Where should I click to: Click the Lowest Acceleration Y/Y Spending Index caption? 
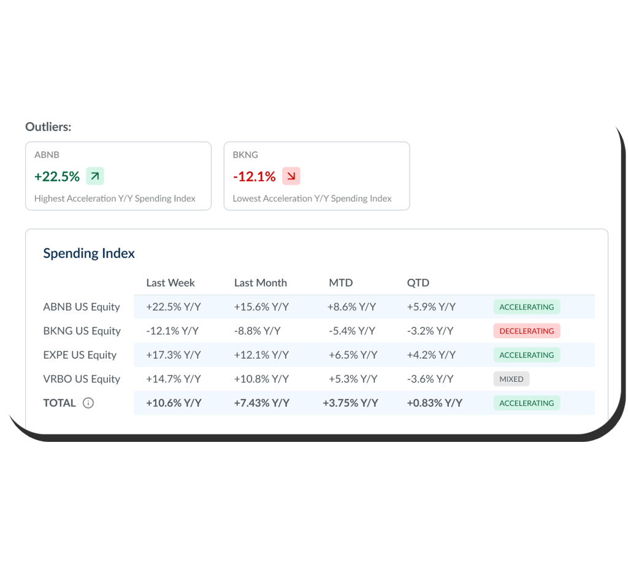(312, 199)
